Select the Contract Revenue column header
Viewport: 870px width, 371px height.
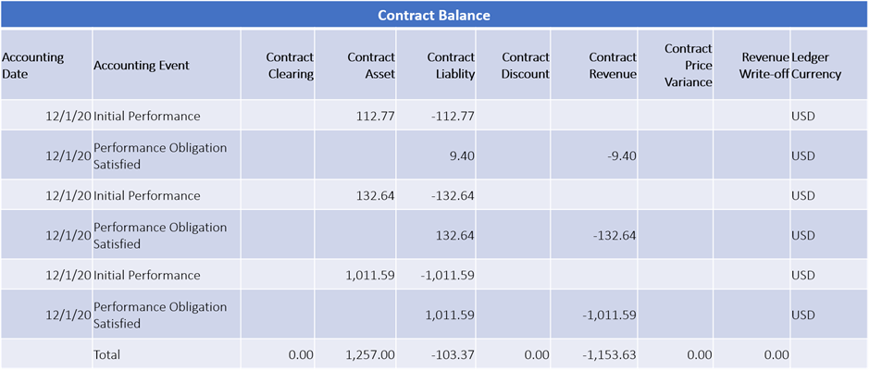(613, 66)
